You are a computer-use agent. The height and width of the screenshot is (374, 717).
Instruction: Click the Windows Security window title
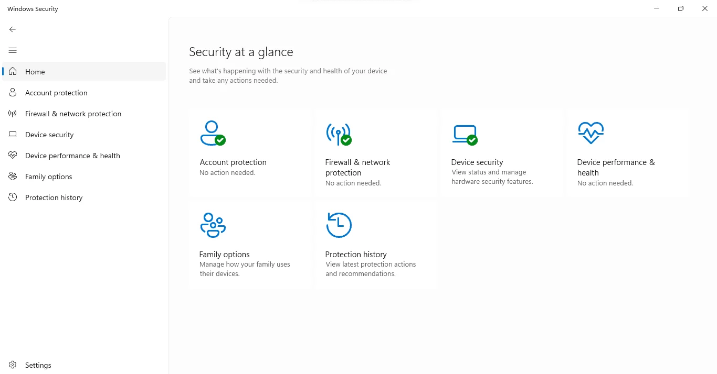[x=33, y=9]
